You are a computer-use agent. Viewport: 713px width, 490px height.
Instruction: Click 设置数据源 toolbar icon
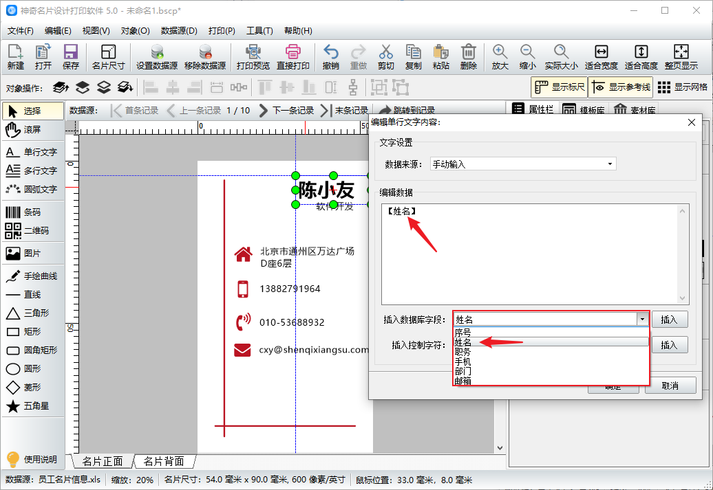[157, 57]
